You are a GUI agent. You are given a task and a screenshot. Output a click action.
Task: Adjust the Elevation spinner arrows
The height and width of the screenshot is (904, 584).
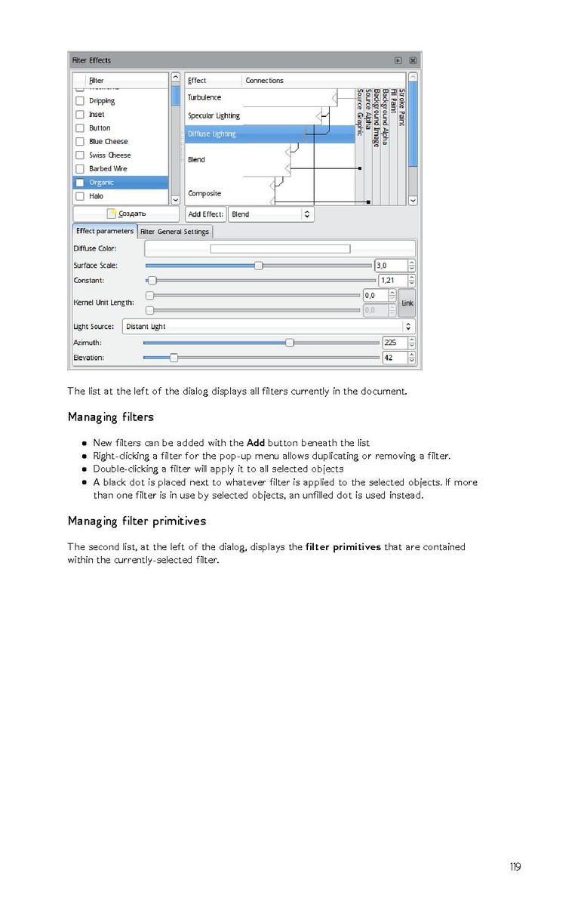click(412, 358)
